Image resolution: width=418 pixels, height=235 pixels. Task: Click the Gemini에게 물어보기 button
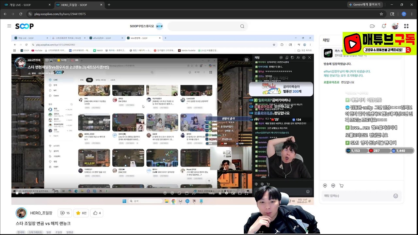364,5
